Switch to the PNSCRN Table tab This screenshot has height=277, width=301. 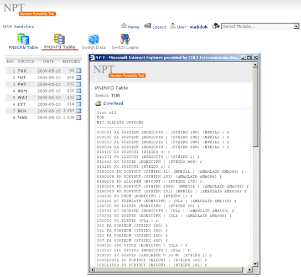coord(23,47)
